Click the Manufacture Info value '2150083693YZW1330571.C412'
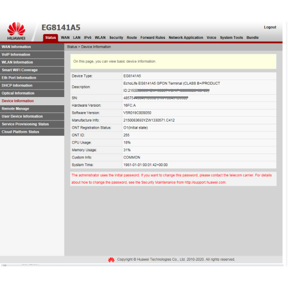288x288 pixels. click(149, 120)
